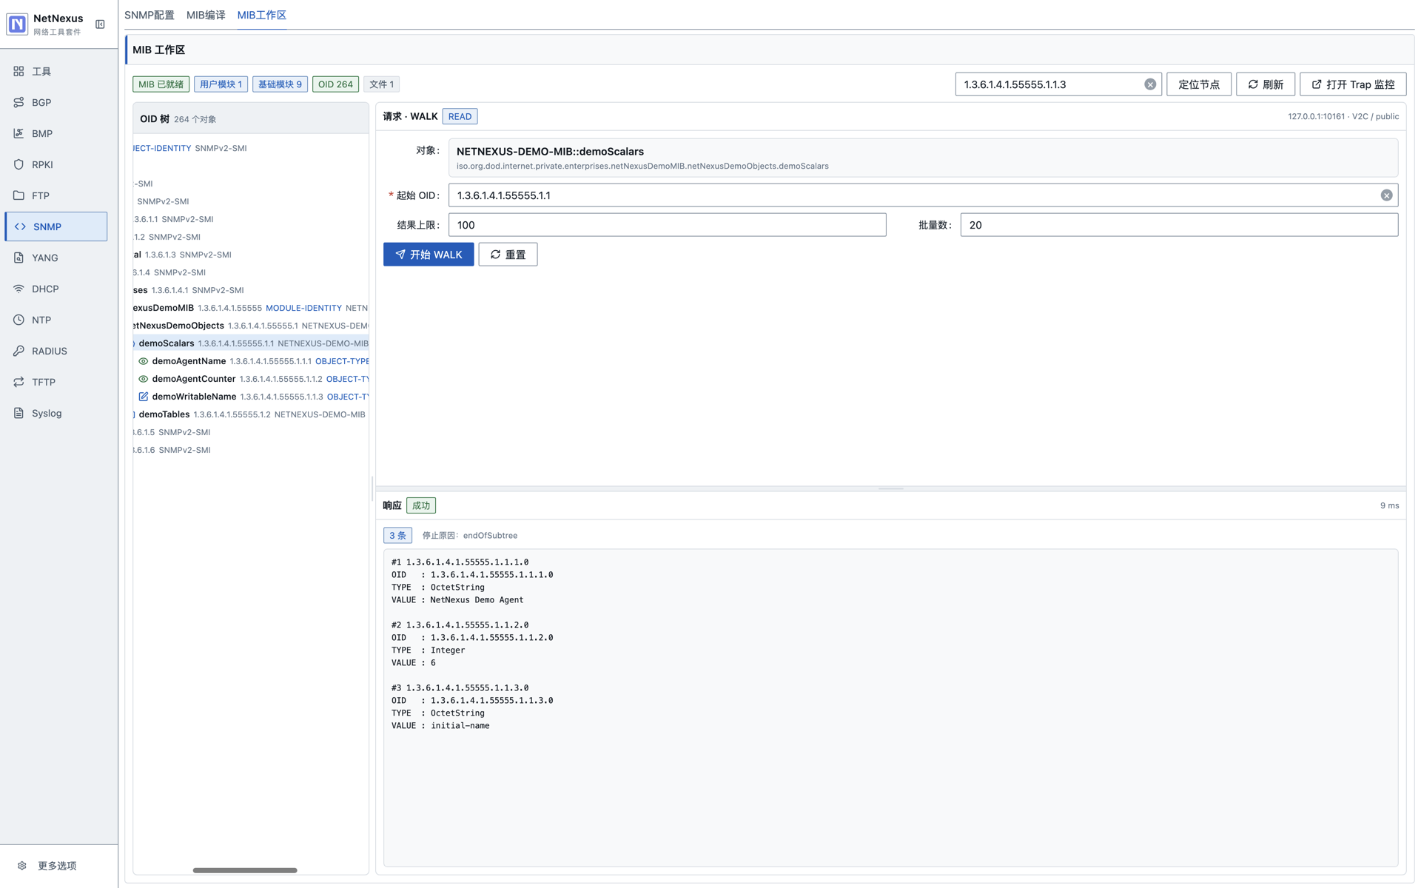Open the DHCP tool
Viewport: 1421px width, 888px height.
point(56,289)
